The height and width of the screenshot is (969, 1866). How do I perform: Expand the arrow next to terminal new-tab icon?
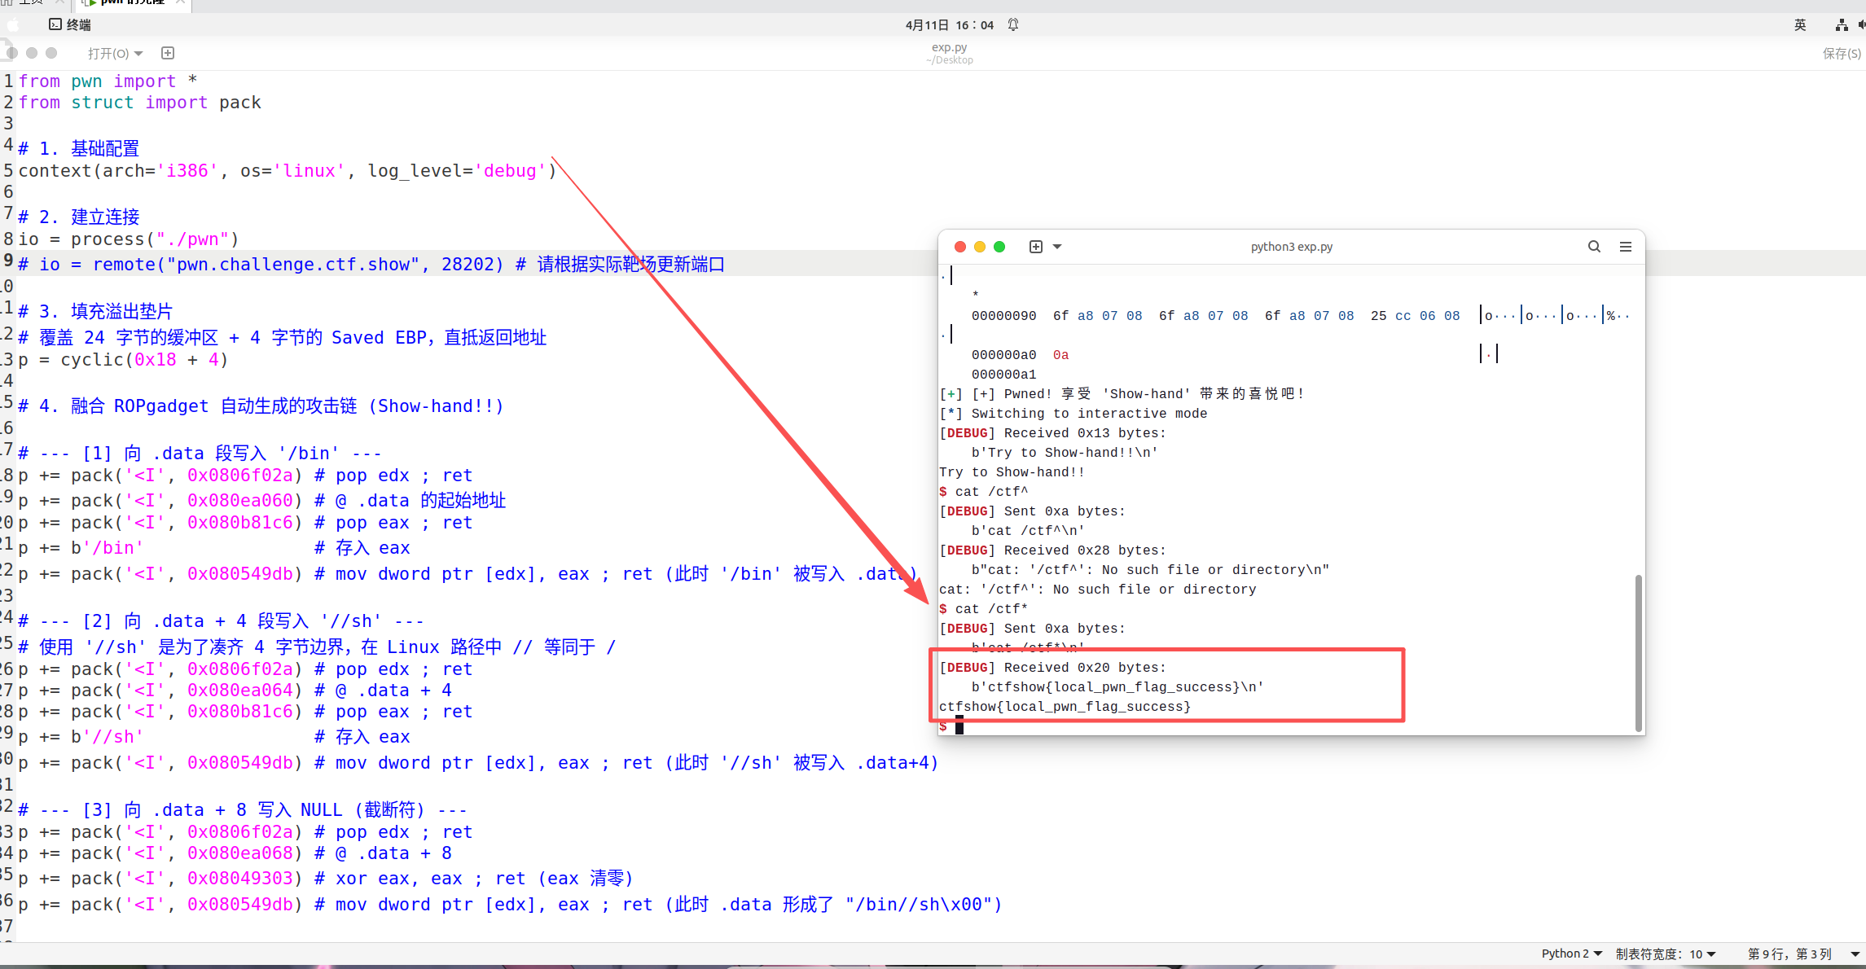pyautogui.click(x=1057, y=247)
